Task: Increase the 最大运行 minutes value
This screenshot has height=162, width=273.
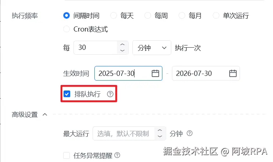Action: pyautogui.click(x=160, y=130)
